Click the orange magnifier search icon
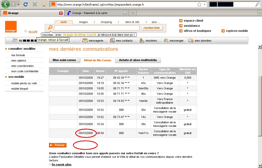Screen dimensions: 262x168 pos(50,28)
